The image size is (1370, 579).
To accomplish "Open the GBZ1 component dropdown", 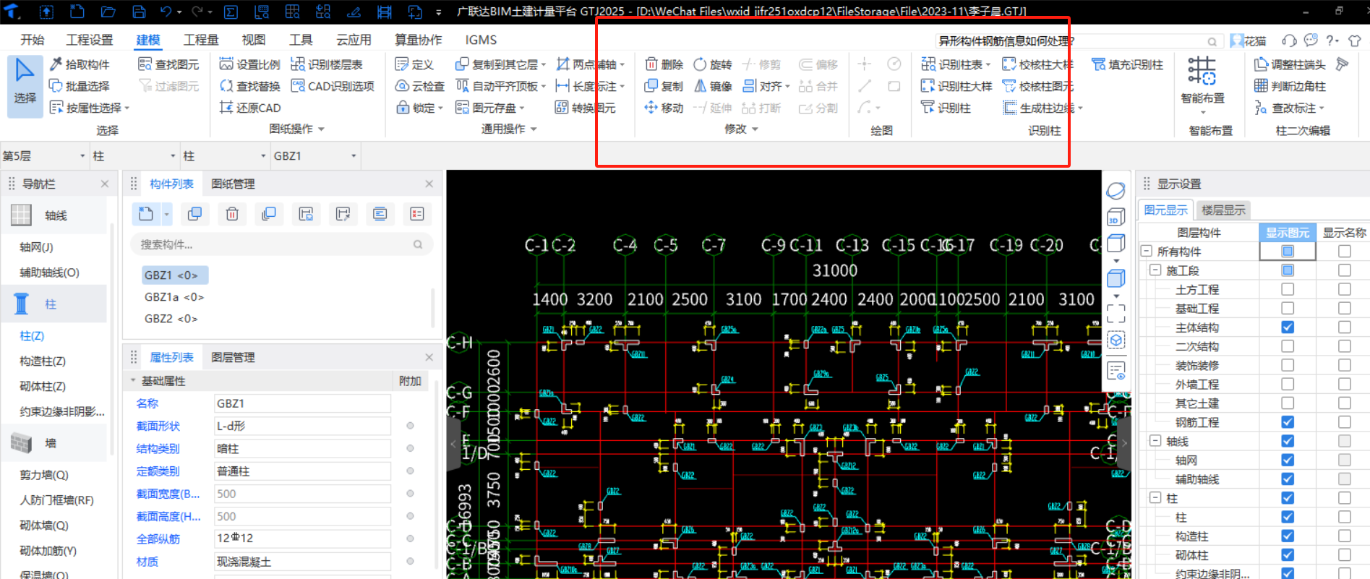I will [315, 156].
